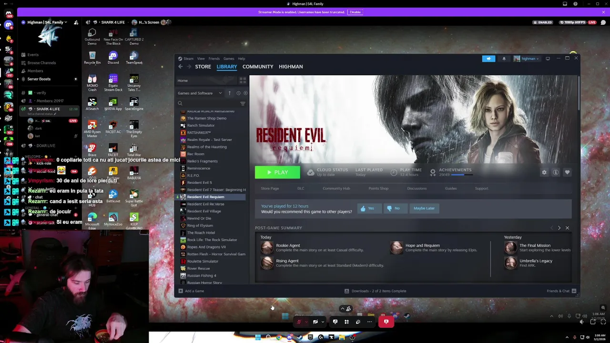The image size is (610, 343).
Task: Open the Steam menu
Action: [188, 59]
